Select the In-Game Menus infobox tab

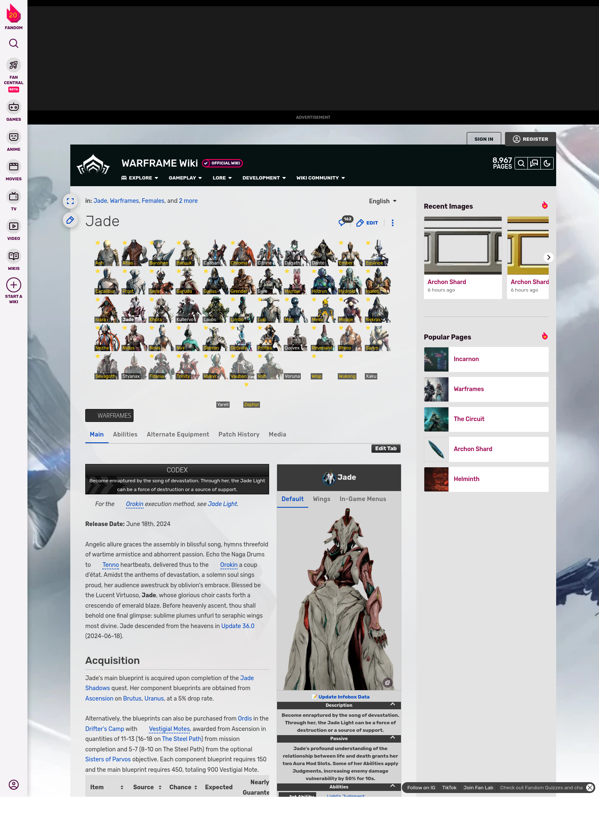tap(363, 499)
